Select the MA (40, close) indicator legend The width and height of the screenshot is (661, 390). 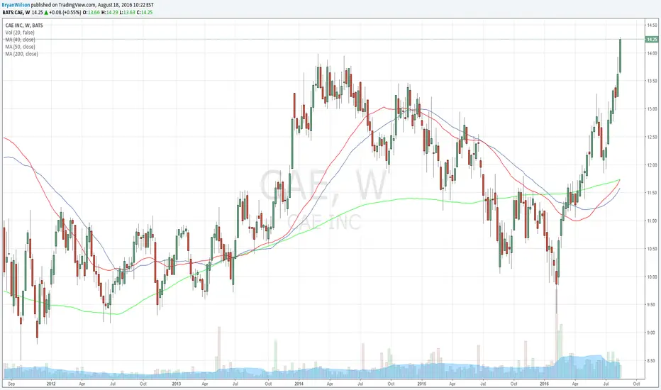(x=21, y=40)
